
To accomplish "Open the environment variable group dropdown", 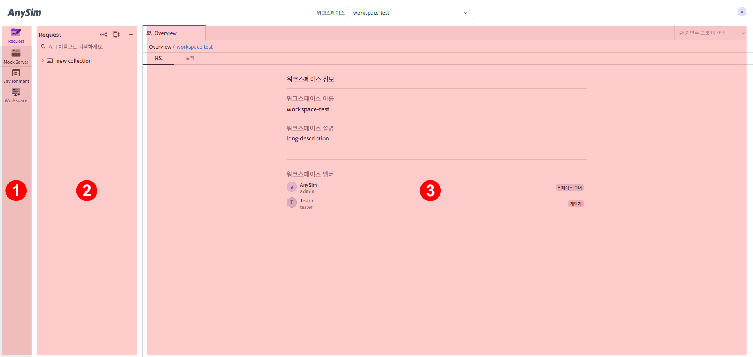I will point(710,33).
